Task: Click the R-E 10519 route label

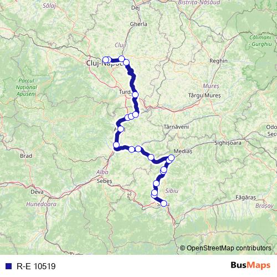Action: pos(36,266)
